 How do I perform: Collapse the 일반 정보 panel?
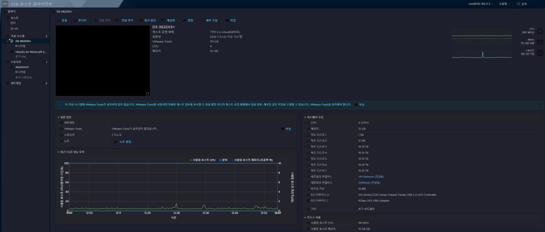59,117
